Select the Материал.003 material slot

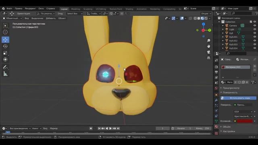[x=235, y=67]
